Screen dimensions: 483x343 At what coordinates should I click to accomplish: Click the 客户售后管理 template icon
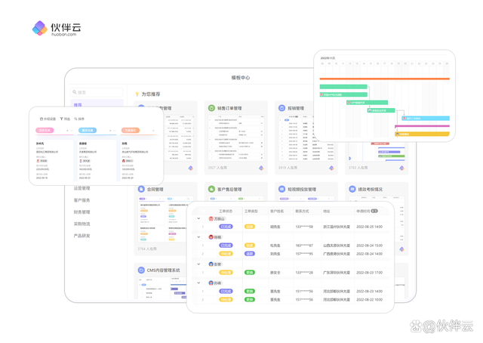(211, 190)
